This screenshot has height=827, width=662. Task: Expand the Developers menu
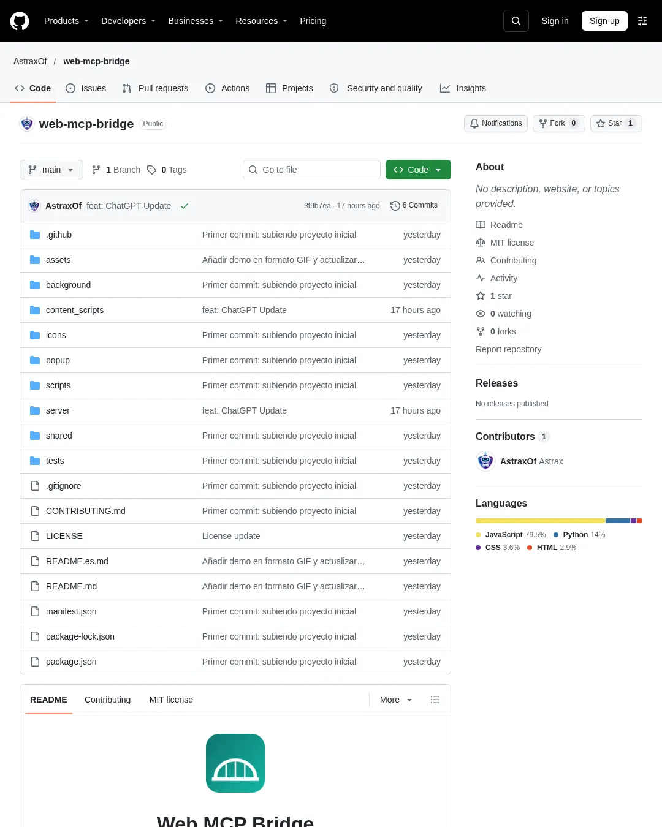click(x=129, y=21)
